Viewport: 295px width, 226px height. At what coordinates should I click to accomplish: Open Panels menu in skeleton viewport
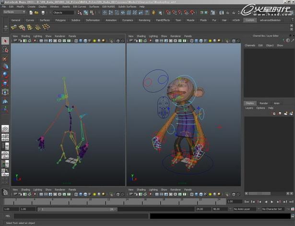click(72, 36)
